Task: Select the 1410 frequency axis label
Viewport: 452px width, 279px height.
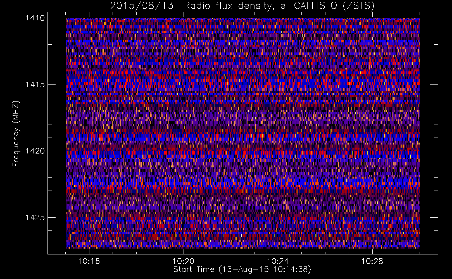Action: tap(35, 18)
